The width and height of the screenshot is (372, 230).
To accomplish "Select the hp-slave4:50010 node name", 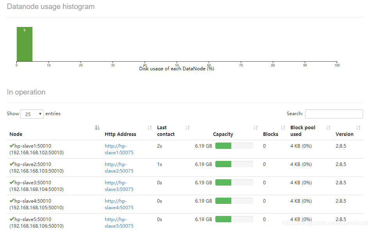I will click(33, 201).
